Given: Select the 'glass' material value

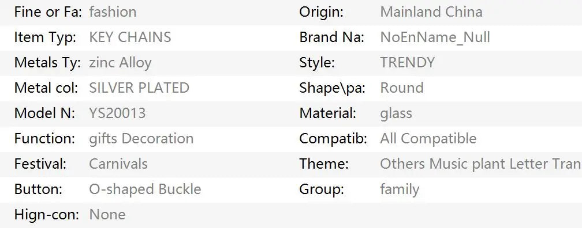Looking at the screenshot, I should pyautogui.click(x=396, y=113).
